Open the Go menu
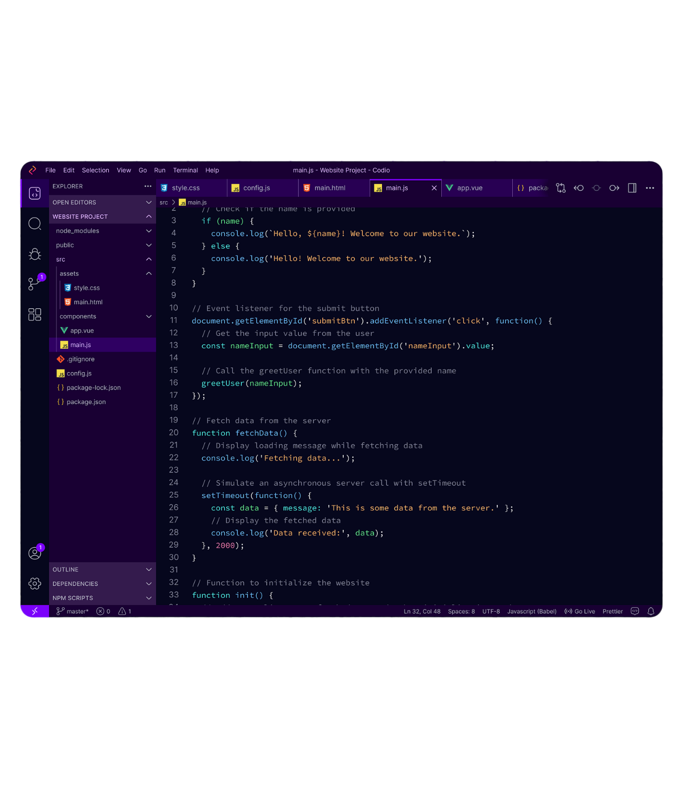683x786 pixels. tap(142, 170)
